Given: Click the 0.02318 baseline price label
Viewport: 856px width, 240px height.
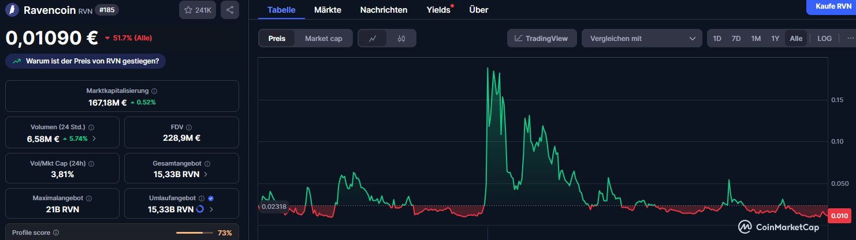Looking at the screenshot, I should [274, 206].
